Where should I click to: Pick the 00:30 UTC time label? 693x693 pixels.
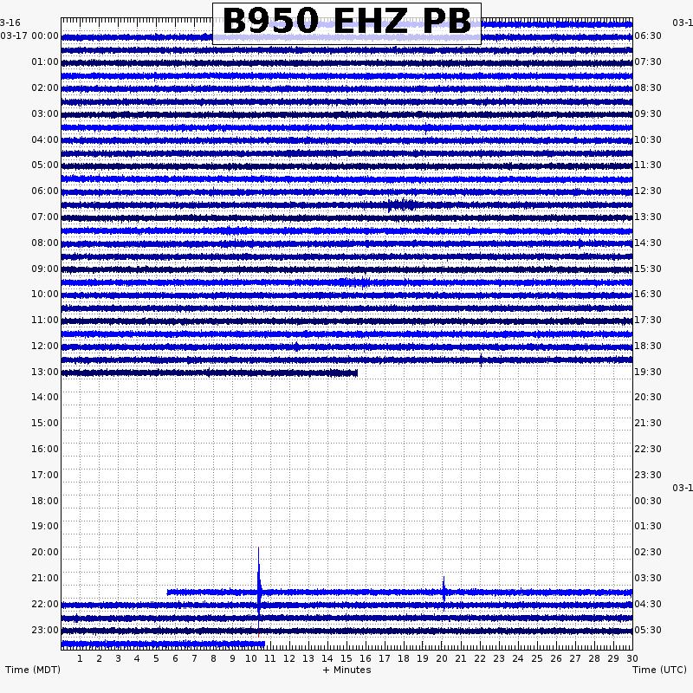pyautogui.click(x=648, y=501)
